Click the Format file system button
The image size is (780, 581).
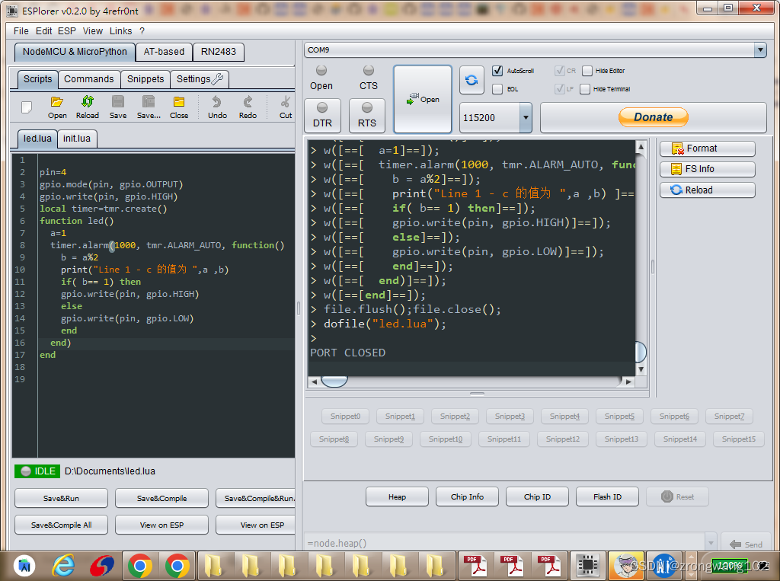[x=708, y=148]
